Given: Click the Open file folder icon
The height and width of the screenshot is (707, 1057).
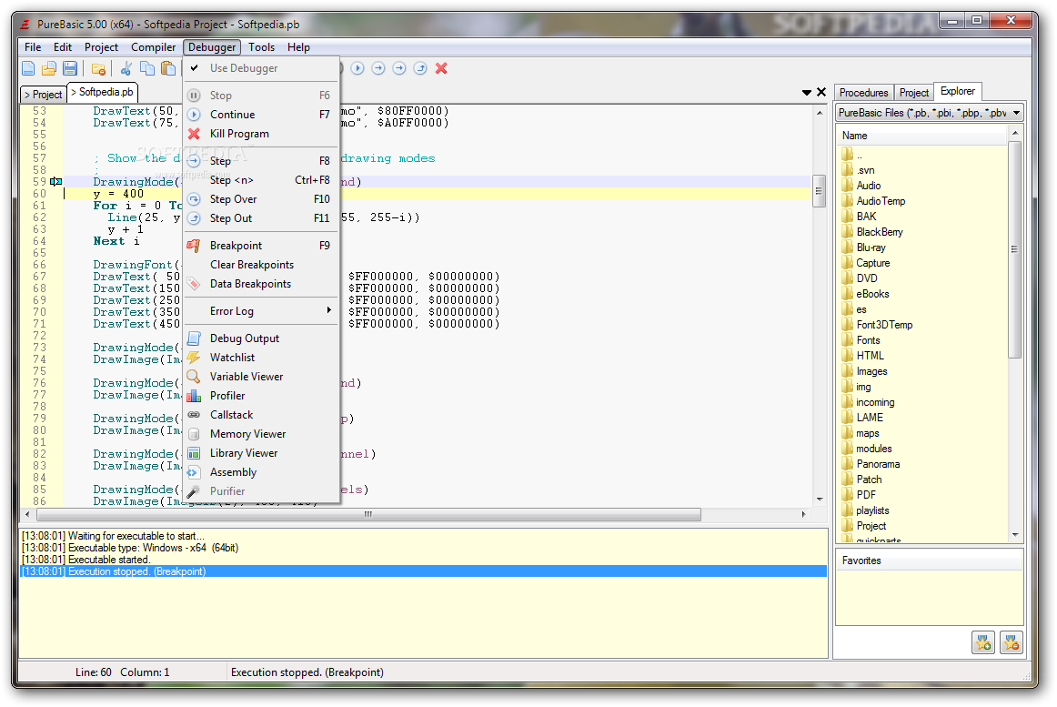Looking at the screenshot, I should tap(49, 68).
